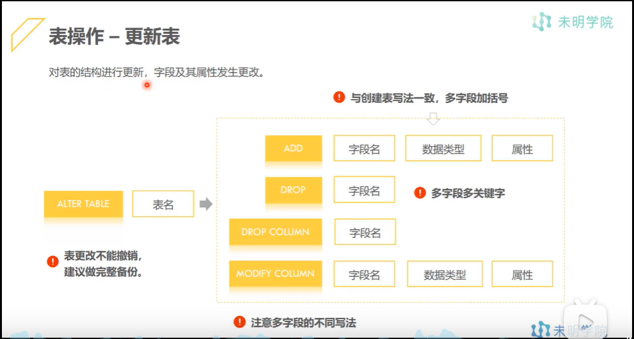Screen dimensions: 634x339
Task: Click the video play button overlay
Action: click(585, 319)
